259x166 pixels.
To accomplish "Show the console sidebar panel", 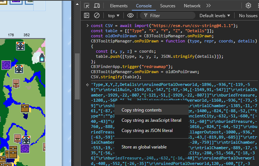I will (x=87, y=16).
